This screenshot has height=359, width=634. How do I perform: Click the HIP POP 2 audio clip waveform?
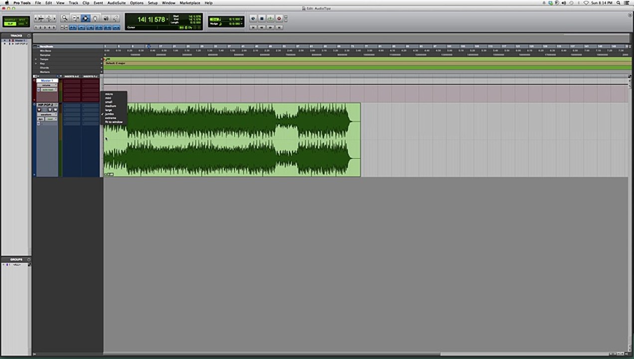click(232, 140)
